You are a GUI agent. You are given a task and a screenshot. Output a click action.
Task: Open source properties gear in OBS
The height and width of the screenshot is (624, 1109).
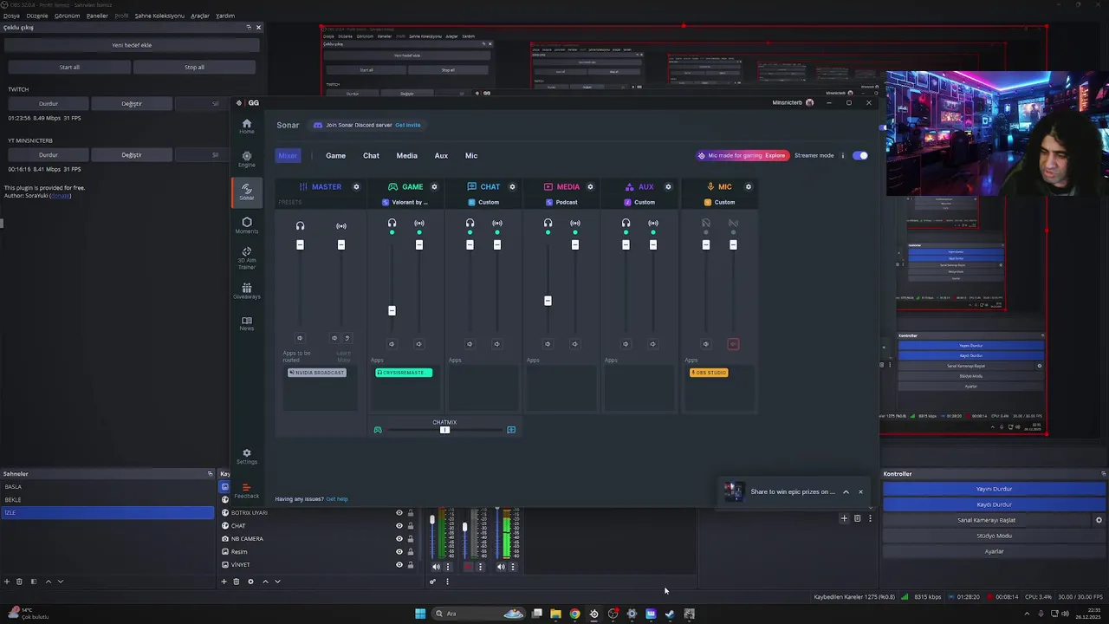(250, 582)
